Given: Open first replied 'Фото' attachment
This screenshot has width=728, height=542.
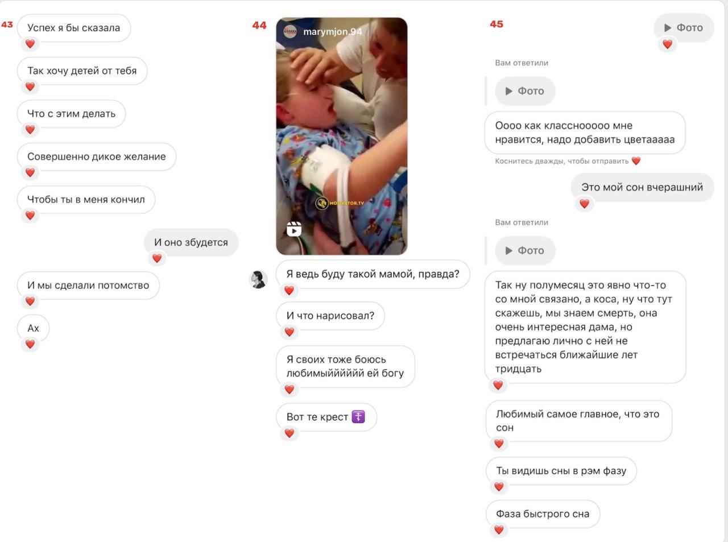Looking at the screenshot, I should [525, 91].
